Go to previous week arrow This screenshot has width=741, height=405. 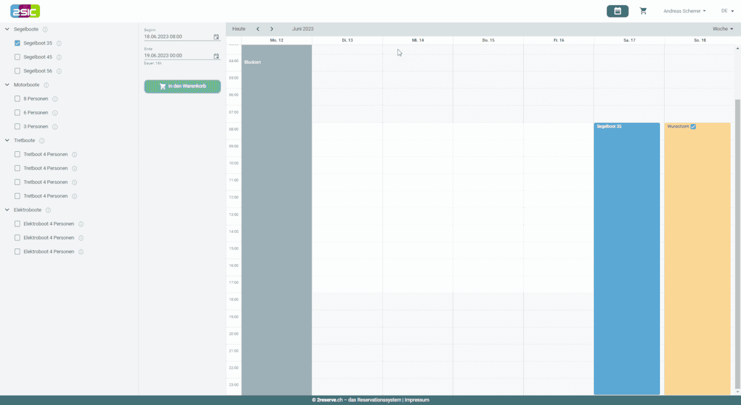(258, 29)
